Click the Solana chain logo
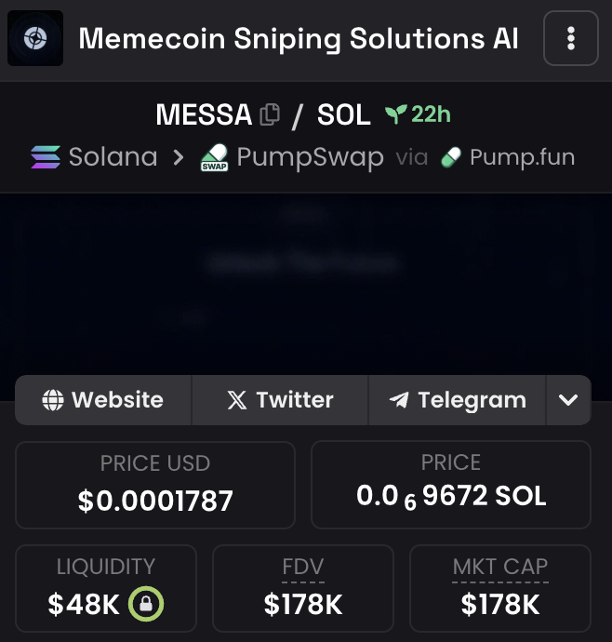Viewport: 612px width, 642px height. [x=46, y=157]
